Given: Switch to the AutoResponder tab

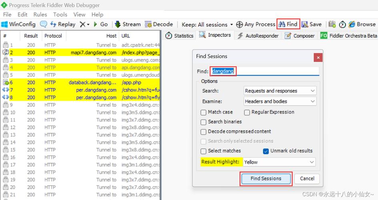Looking at the screenshot, I should [258, 36].
